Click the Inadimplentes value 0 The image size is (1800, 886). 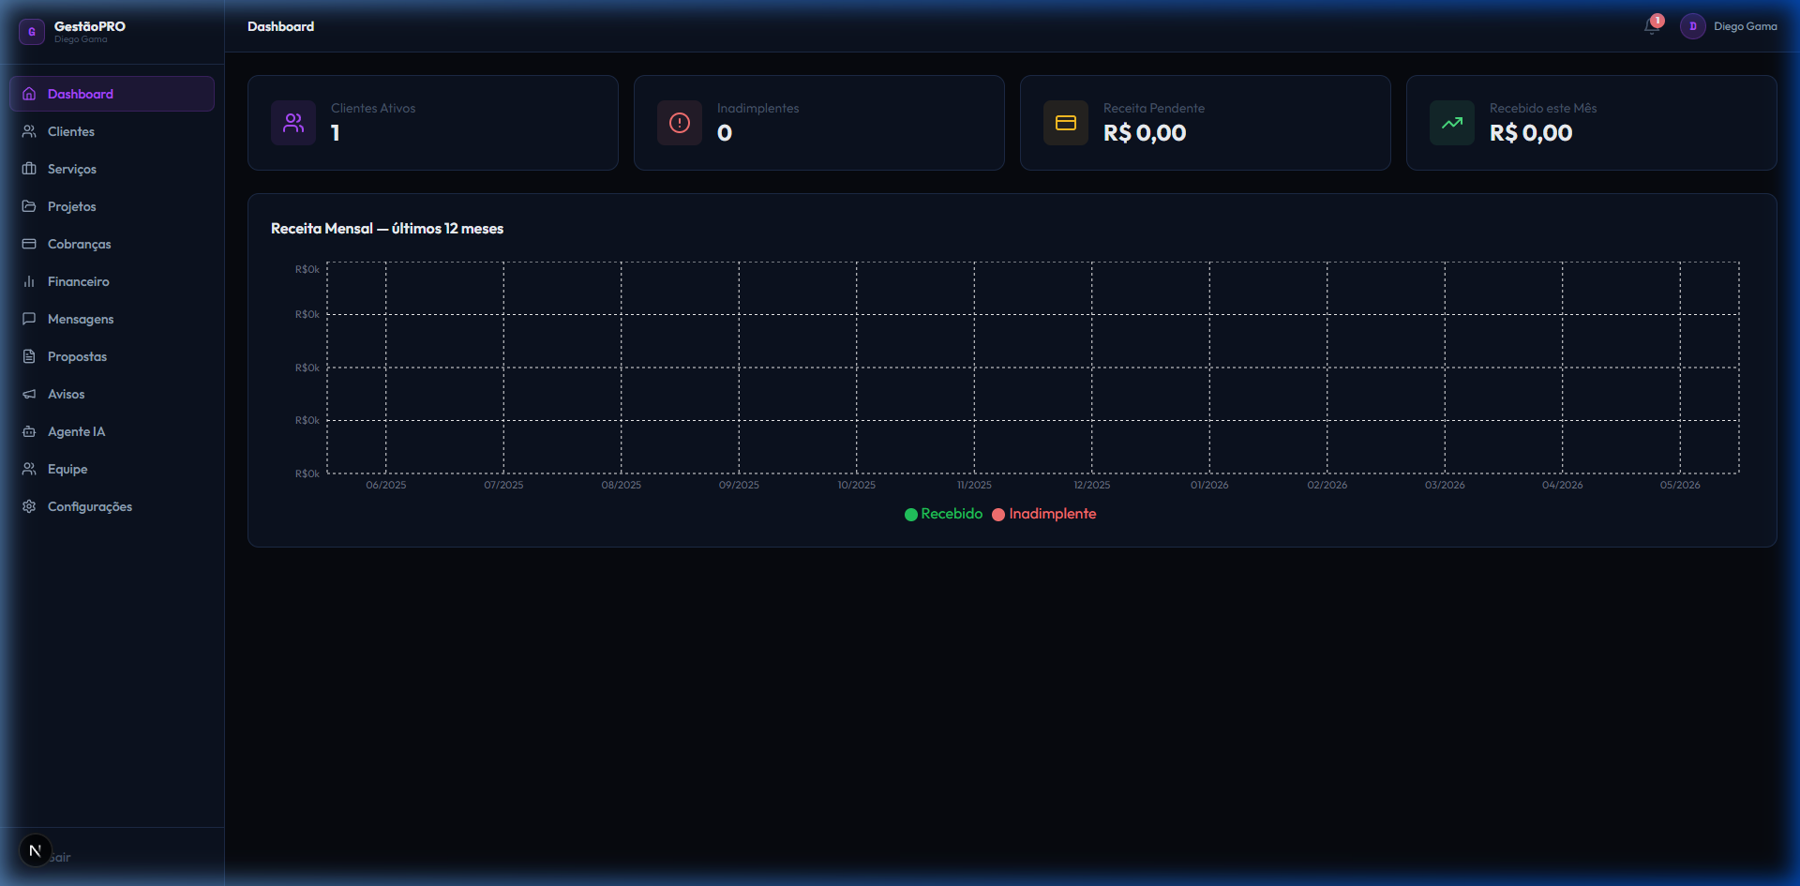tap(725, 133)
